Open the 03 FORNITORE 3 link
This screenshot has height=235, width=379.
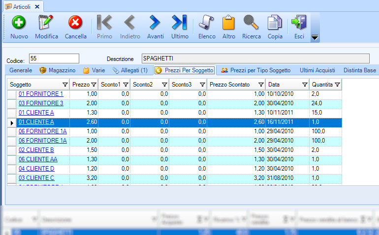[41, 103]
